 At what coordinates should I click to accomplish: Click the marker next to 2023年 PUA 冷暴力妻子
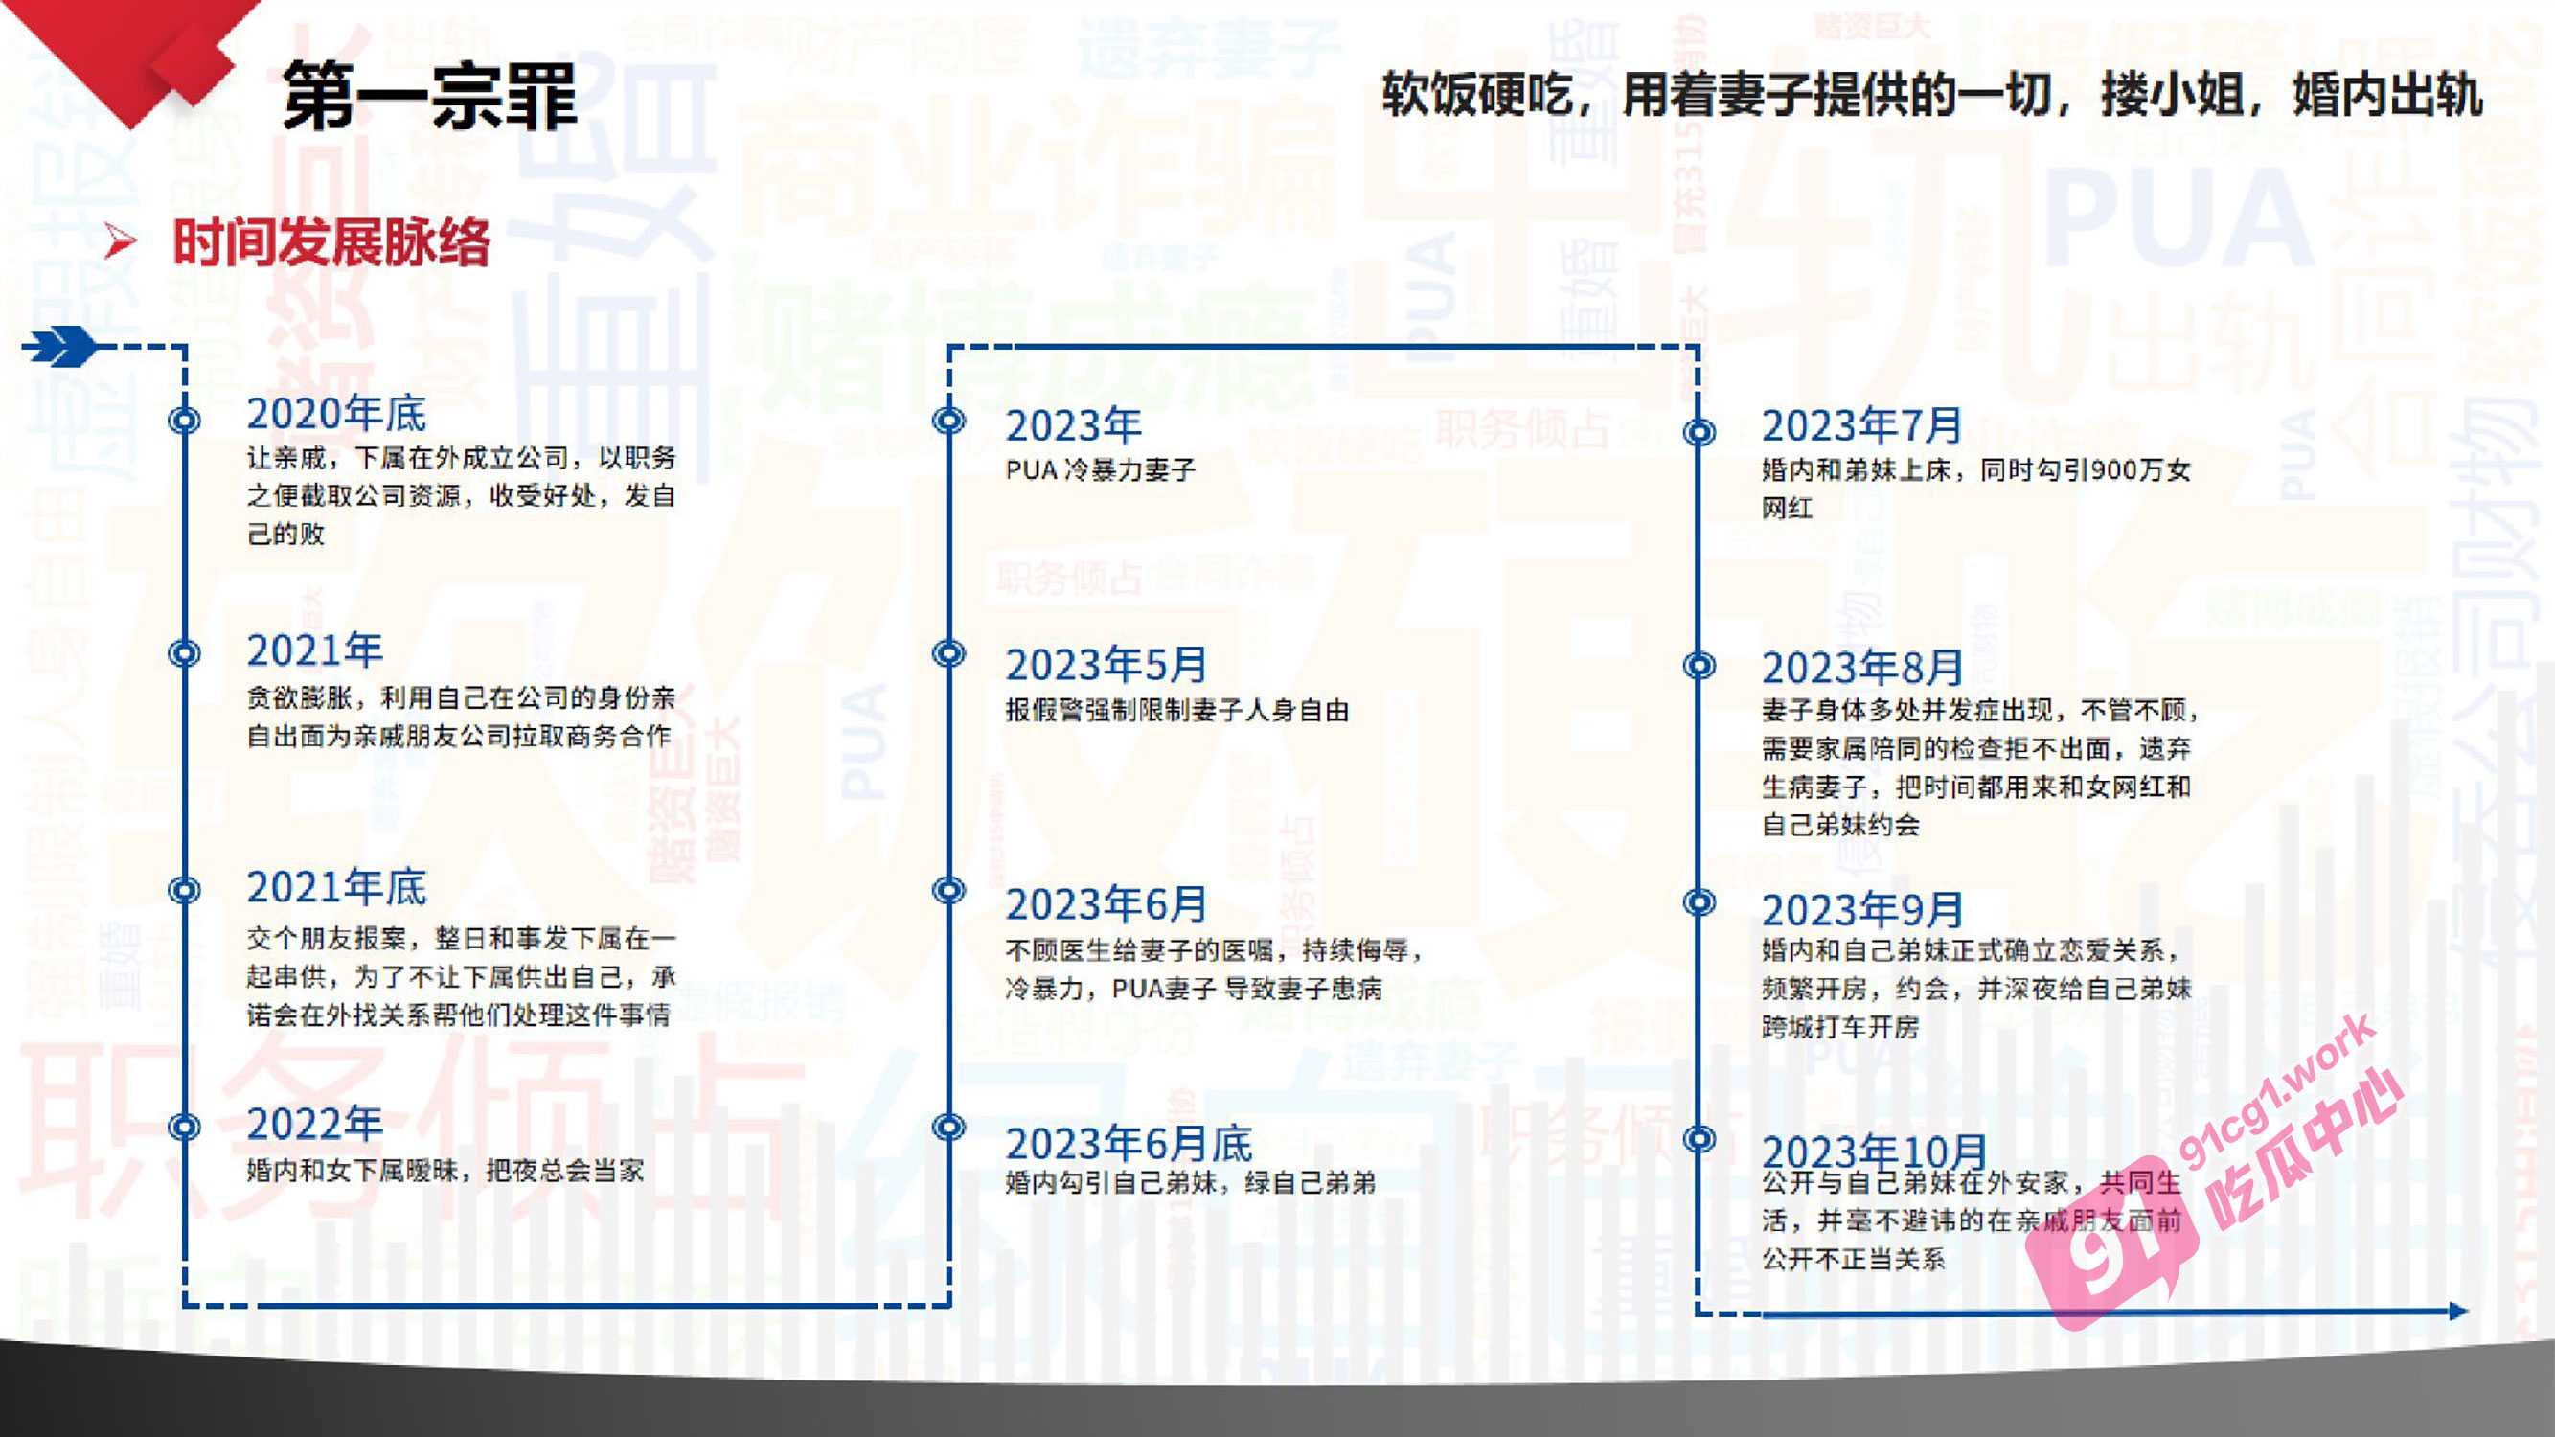(949, 421)
